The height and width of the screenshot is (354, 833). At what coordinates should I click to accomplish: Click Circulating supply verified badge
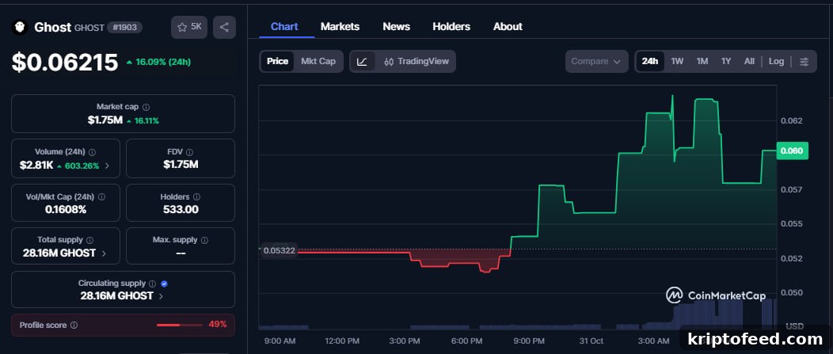pos(164,284)
